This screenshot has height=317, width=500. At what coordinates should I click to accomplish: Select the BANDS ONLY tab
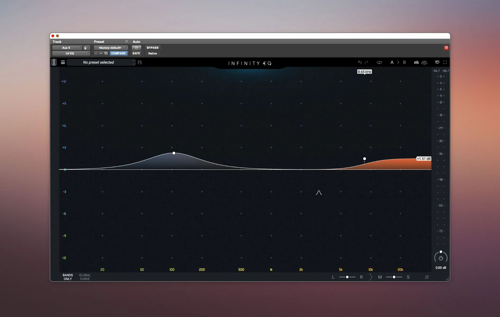tap(68, 277)
